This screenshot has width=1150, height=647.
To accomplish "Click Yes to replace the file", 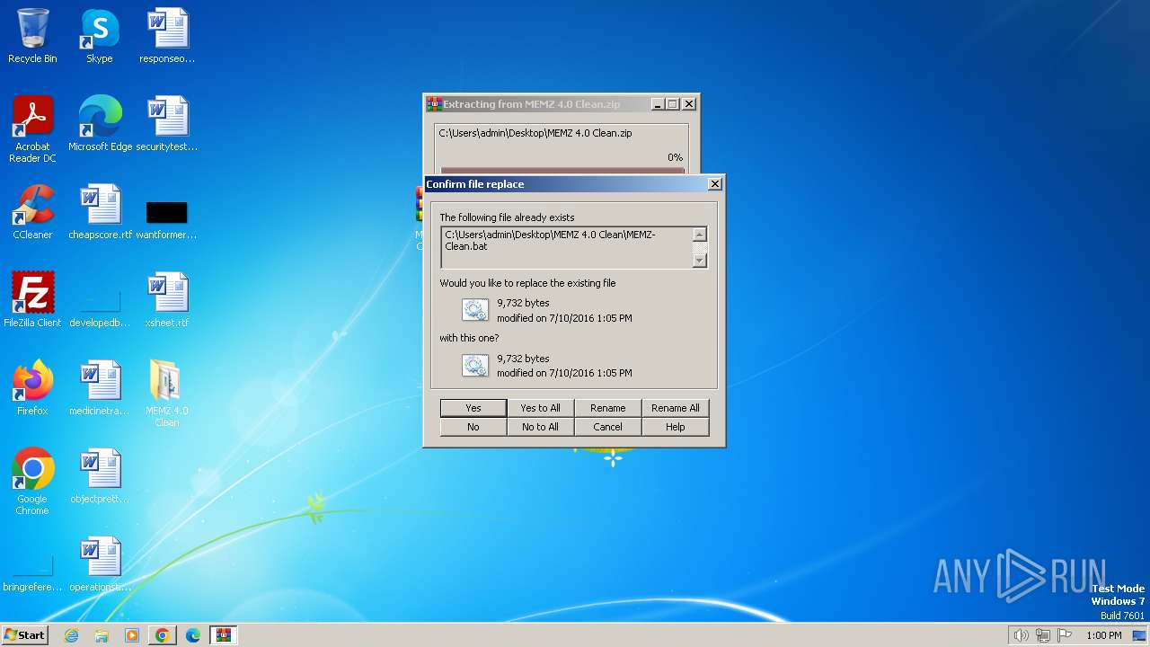I will point(473,408).
